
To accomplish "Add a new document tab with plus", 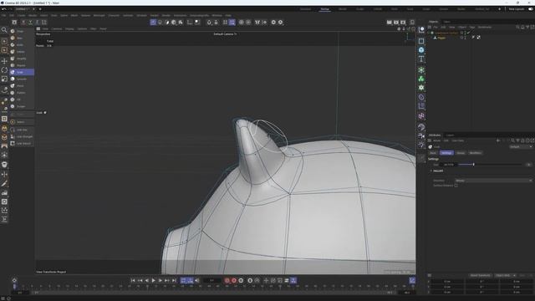I will click(40, 9).
